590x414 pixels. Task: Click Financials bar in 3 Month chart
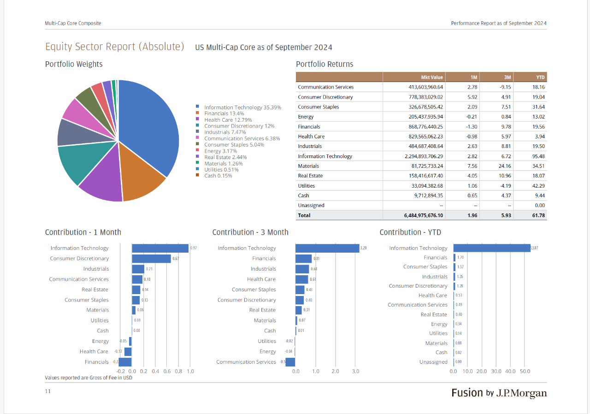[303, 259]
